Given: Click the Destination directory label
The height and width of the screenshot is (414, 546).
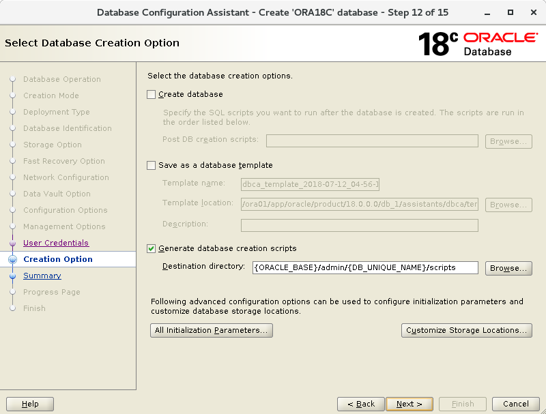Looking at the screenshot, I should [203, 267].
